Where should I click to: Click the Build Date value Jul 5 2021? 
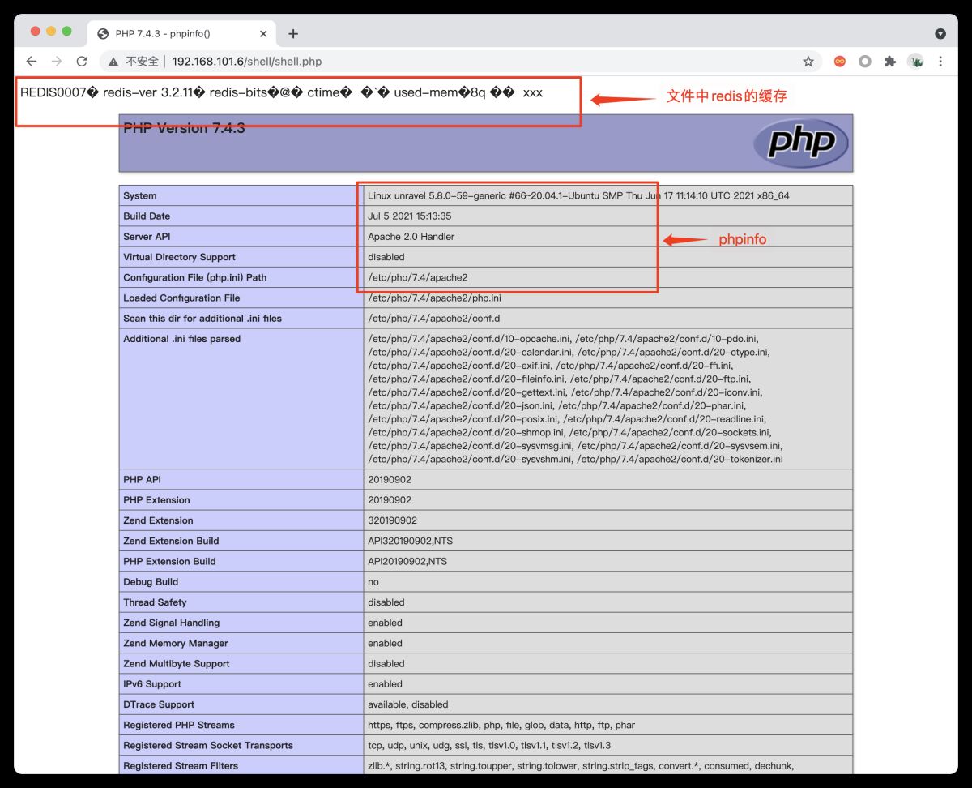click(x=409, y=216)
